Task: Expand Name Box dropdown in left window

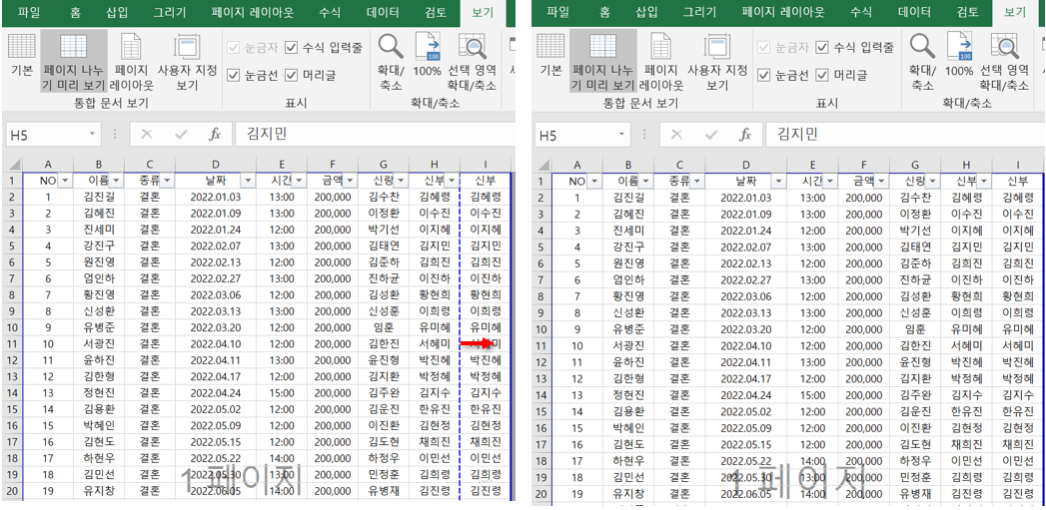Action: tap(91, 135)
